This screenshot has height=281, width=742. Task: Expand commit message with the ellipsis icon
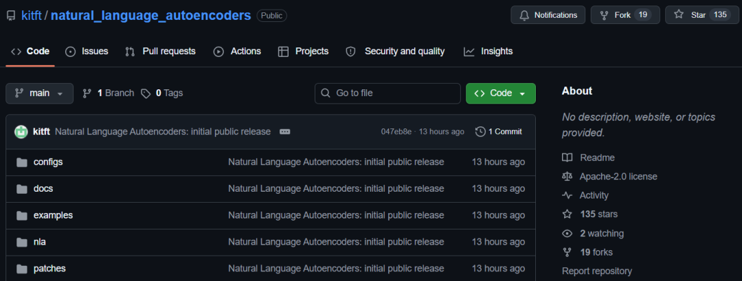[x=284, y=131]
